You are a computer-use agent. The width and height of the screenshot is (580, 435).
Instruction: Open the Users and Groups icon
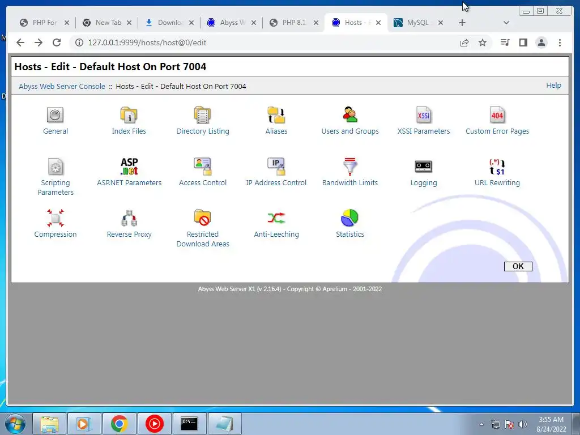(350, 115)
